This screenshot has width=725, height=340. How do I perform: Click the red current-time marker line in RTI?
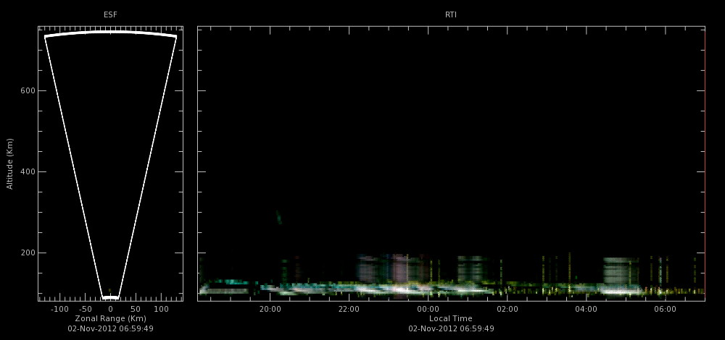[705, 163]
